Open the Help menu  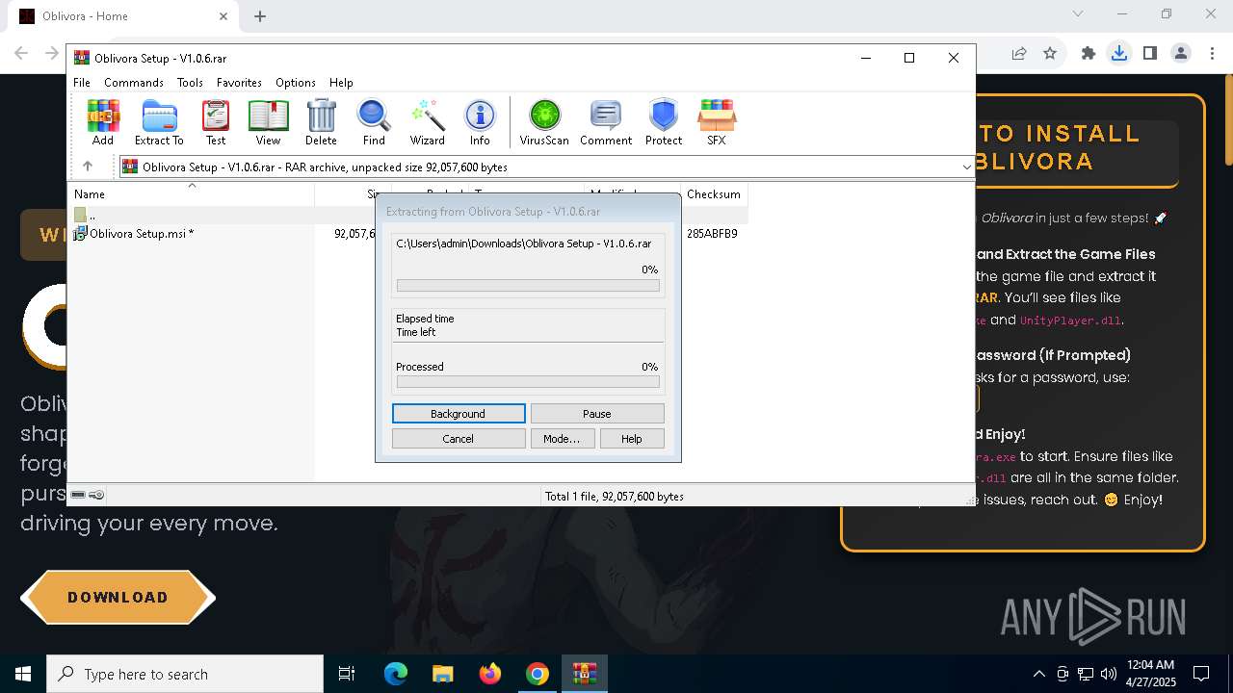click(341, 83)
